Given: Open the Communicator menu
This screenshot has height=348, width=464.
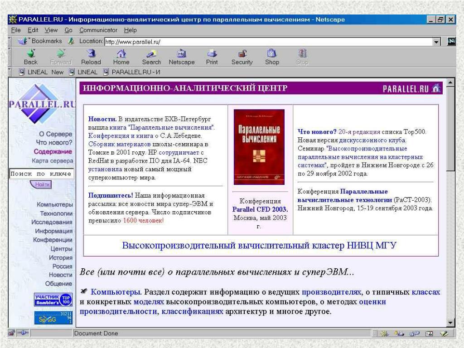Looking at the screenshot, I should (98, 30).
